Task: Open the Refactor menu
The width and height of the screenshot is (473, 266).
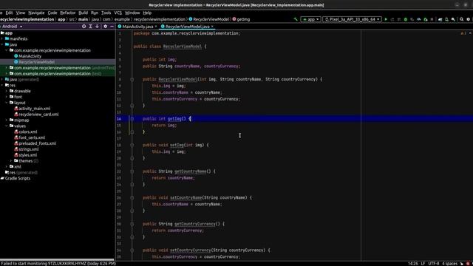Action: pos(67,13)
